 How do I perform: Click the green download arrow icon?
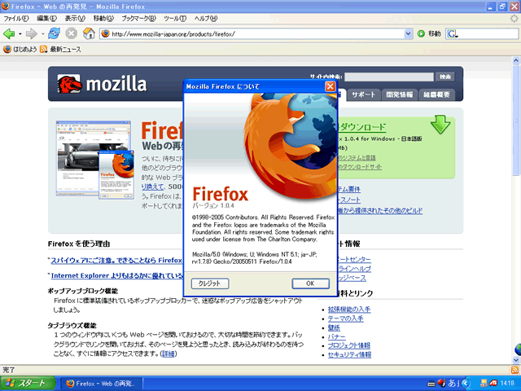coord(440,125)
